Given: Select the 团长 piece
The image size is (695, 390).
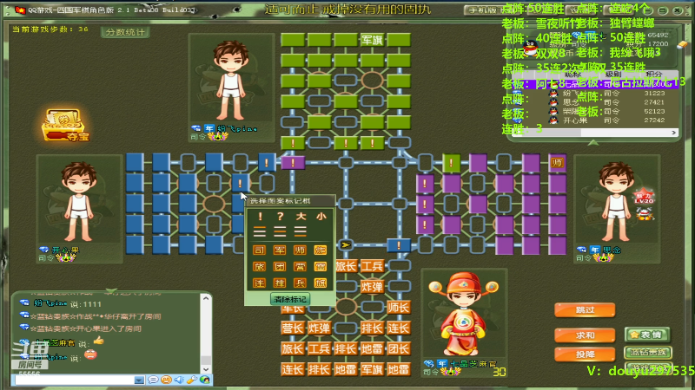Looking at the screenshot, I should 398,349.
